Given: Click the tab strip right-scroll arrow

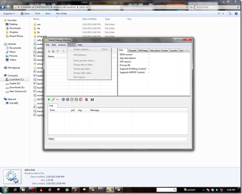Looking at the screenshot, I should [188, 50].
